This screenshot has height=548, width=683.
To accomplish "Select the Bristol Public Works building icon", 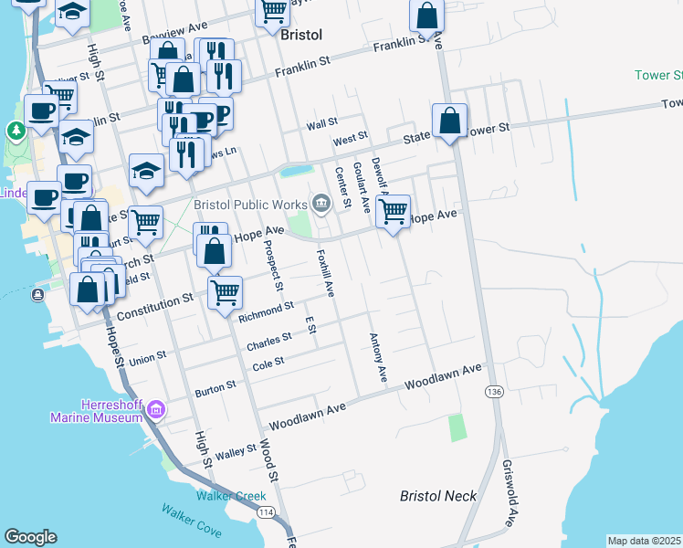I will 320,205.
